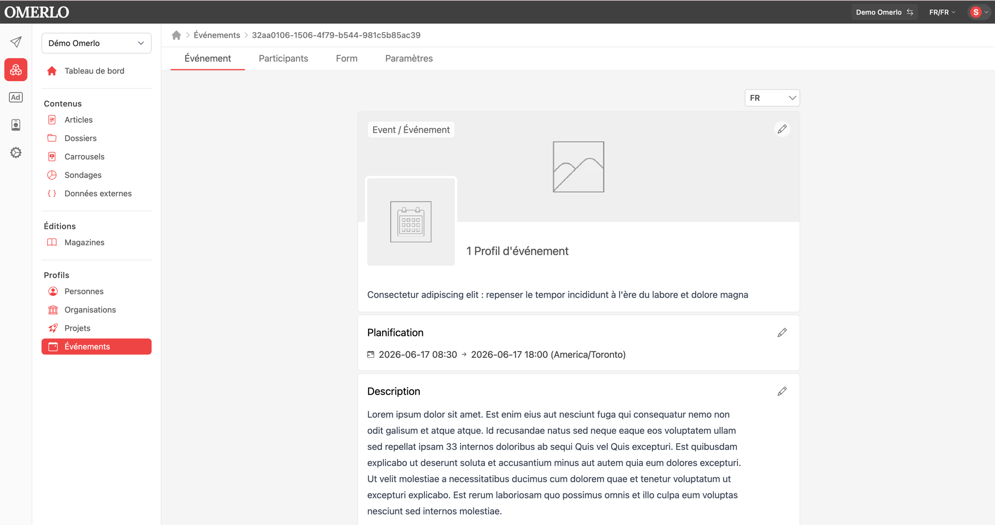Click the Organisations building icon
This screenshot has height=525, width=995.
(53, 310)
